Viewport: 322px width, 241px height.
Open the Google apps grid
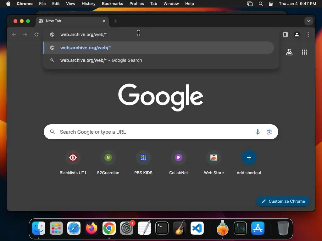tap(304, 52)
